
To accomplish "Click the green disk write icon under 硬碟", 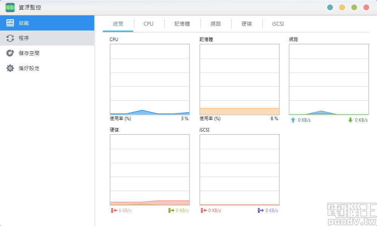I will (170, 210).
